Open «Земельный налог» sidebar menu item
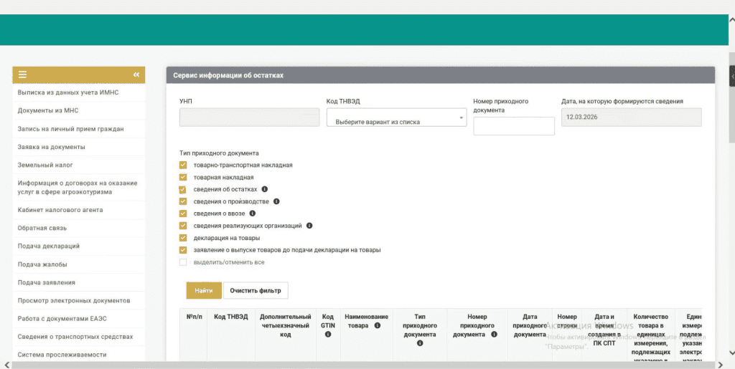Viewport: 735px width, 369px height. coord(45,165)
